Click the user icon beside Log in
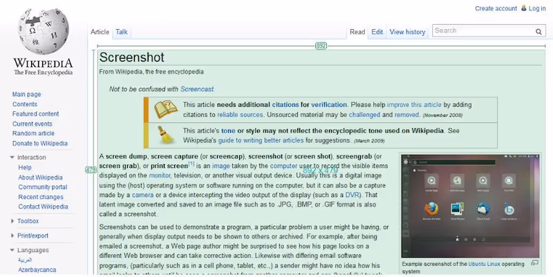This screenshot has height=277, width=553. click(x=524, y=8)
